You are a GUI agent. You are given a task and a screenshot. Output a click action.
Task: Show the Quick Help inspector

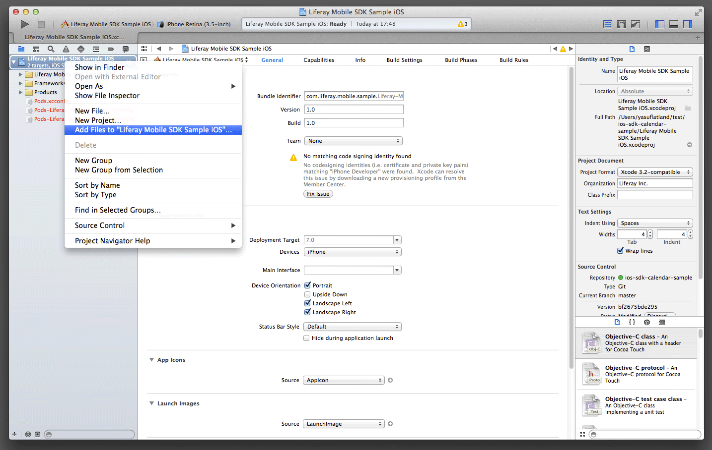pos(647,49)
